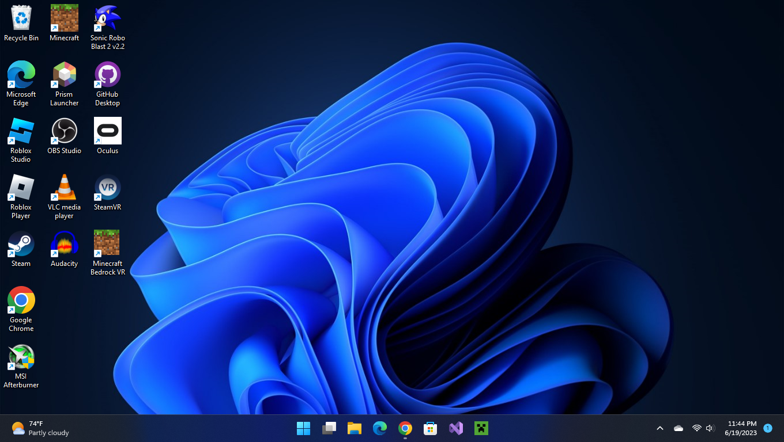
Task: Launch Microsoft Edge from the taskbar
Action: tap(380, 428)
